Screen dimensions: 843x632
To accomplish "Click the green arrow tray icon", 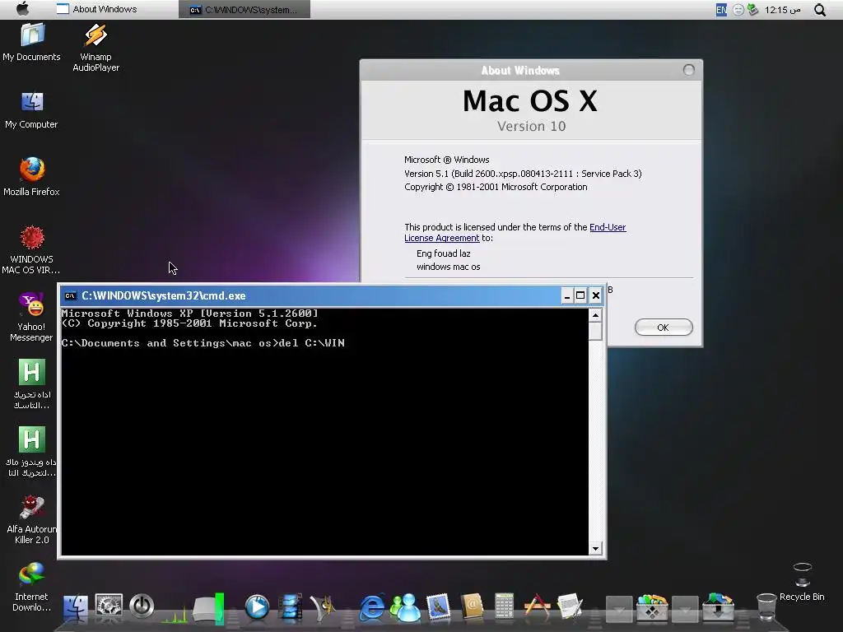I will click(752, 10).
